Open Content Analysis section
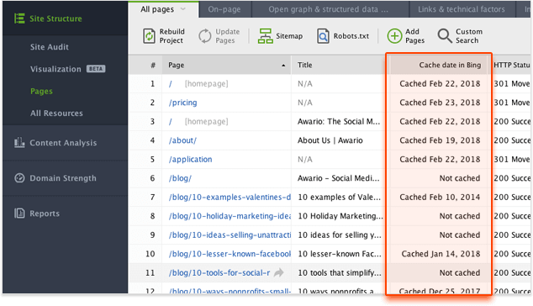 (63, 143)
